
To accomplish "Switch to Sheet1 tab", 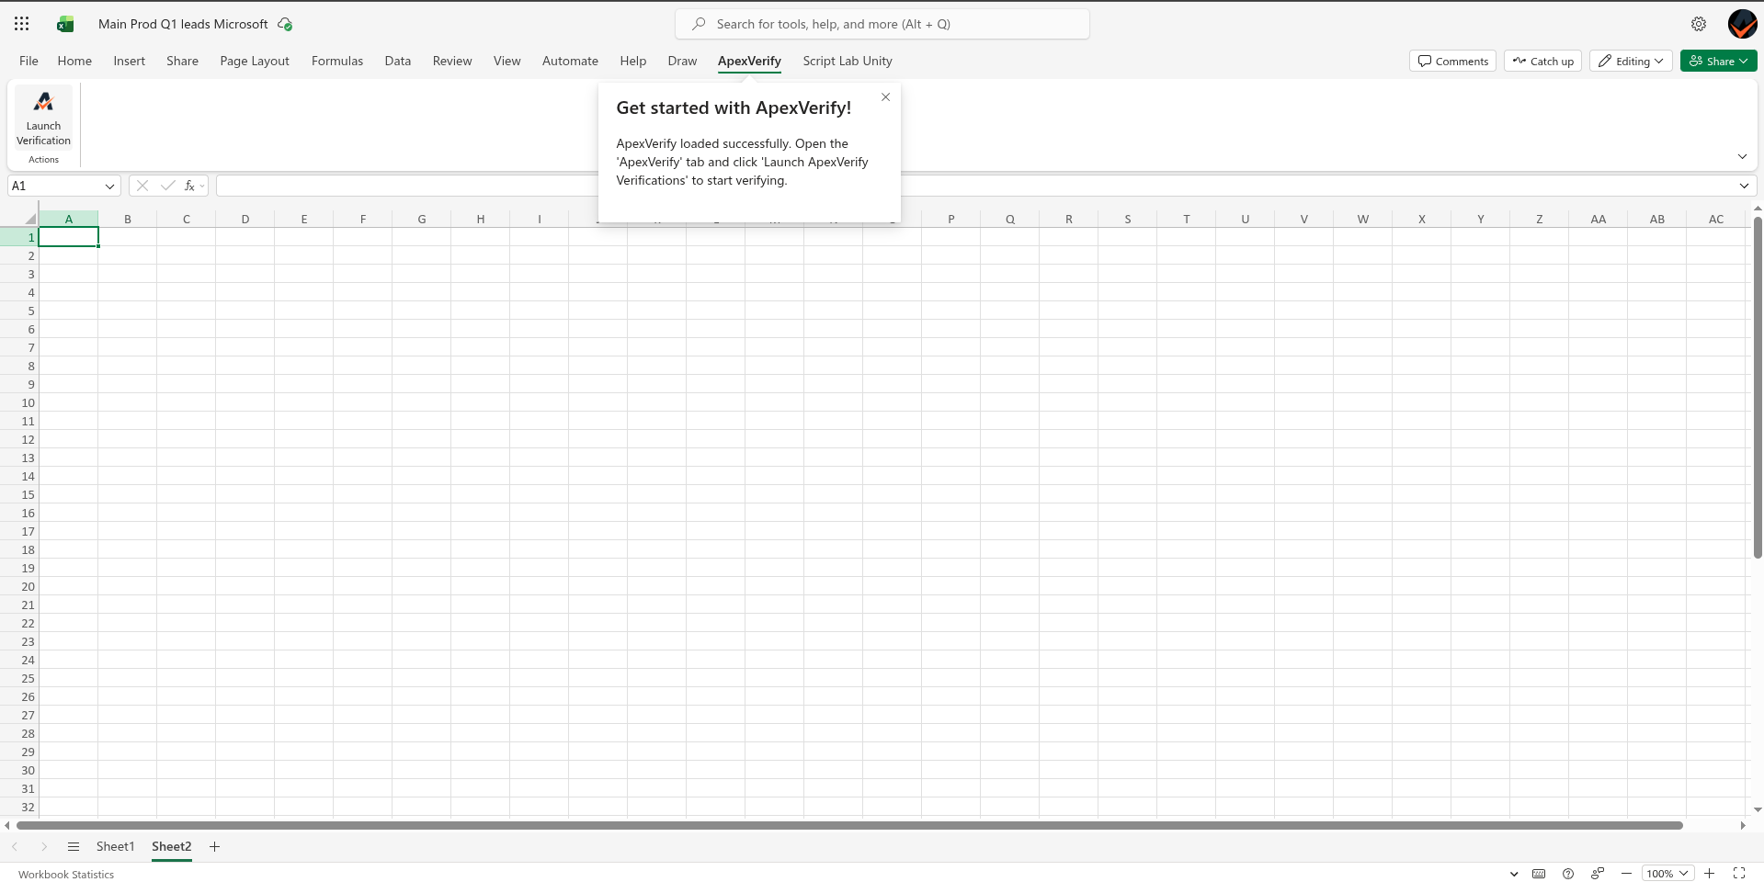I will pos(115,846).
